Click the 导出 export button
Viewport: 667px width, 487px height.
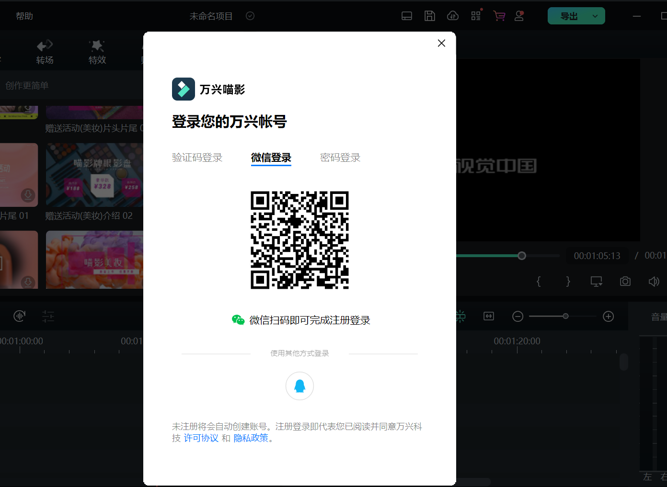point(569,16)
